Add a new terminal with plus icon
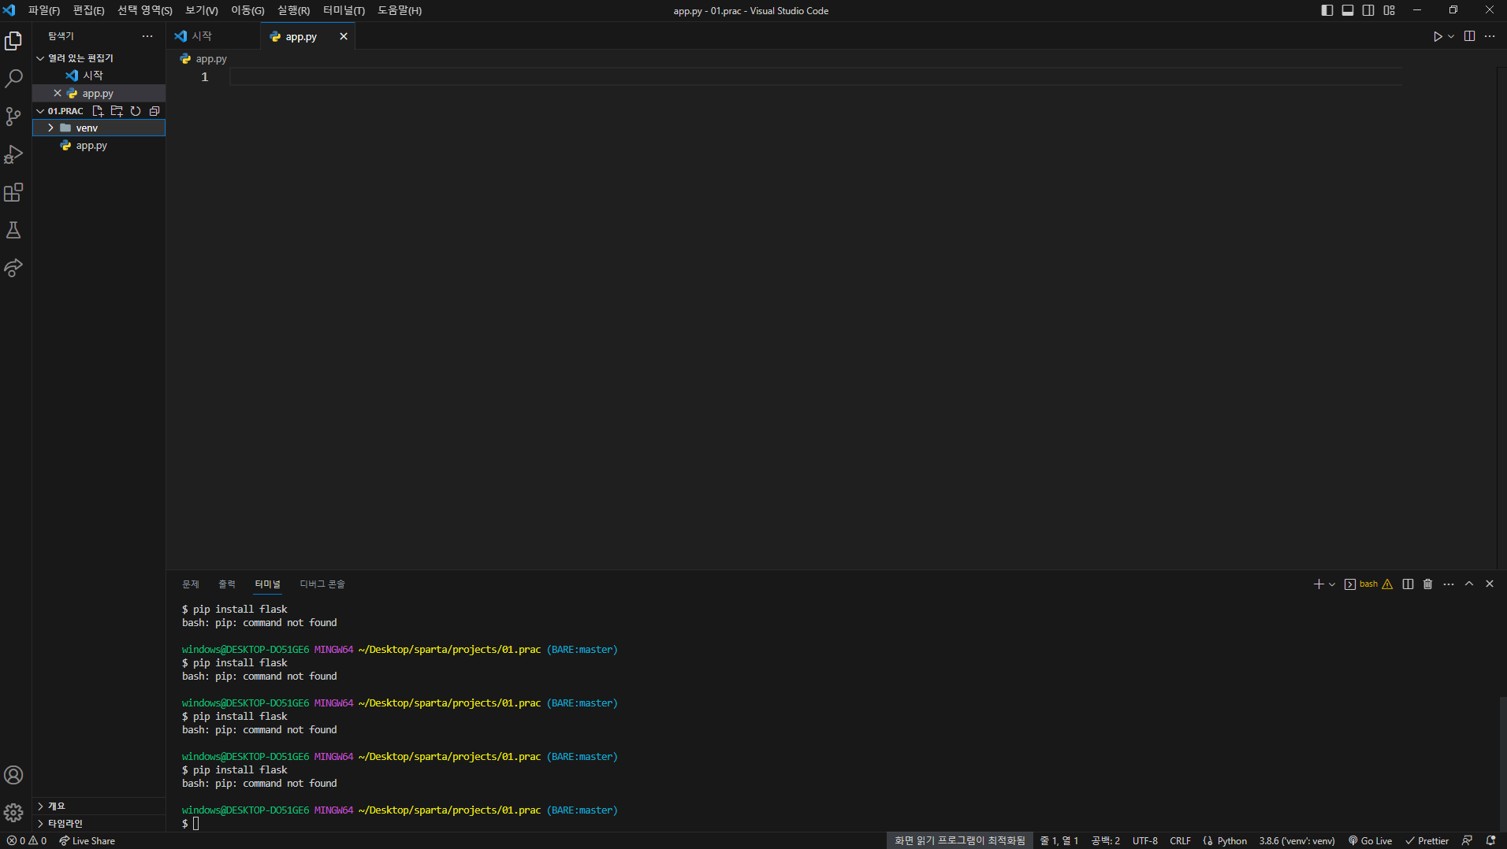Image resolution: width=1507 pixels, height=849 pixels. 1318,584
